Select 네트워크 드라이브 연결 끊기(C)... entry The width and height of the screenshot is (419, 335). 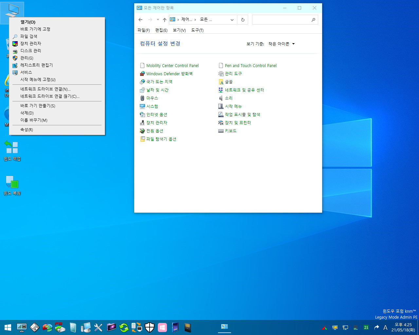click(57, 96)
